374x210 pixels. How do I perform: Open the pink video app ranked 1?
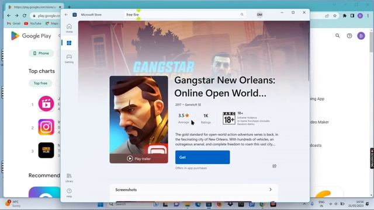46,104
